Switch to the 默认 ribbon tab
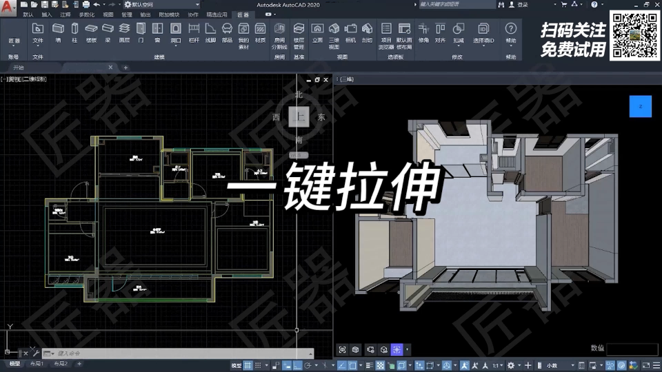 (28, 14)
